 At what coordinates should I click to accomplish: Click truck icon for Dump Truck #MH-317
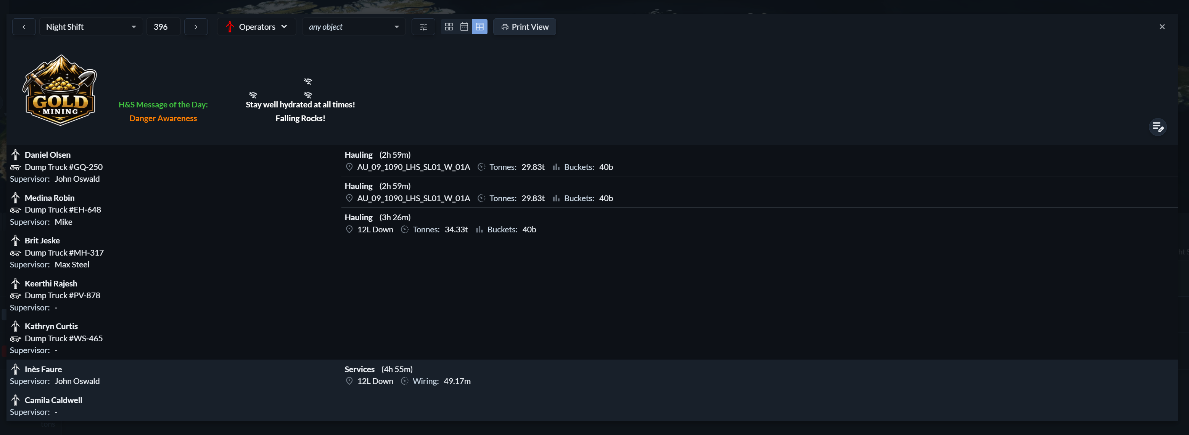15,253
